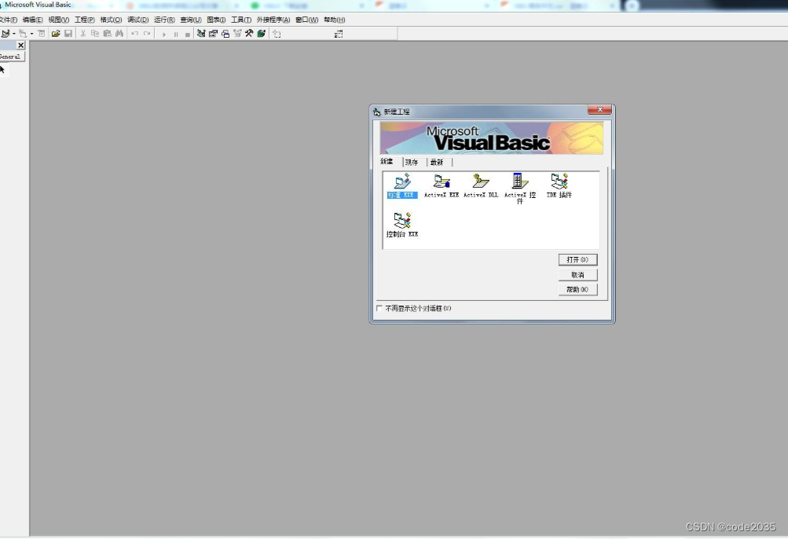The width and height of the screenshot is (788, 539).
Task: Select the IDE 插件 project icon
Action: coord(559,186)
